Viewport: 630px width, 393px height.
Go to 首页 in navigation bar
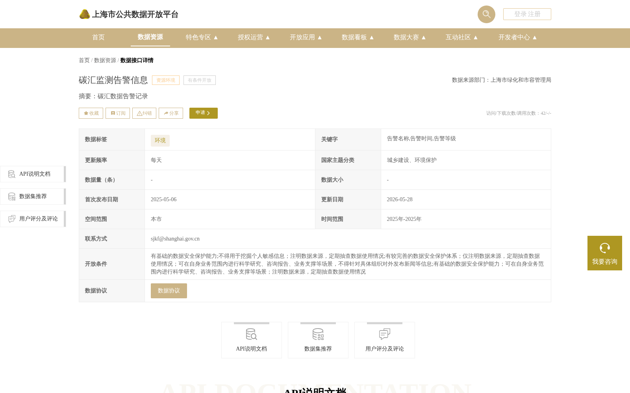(x=98, y=37)
